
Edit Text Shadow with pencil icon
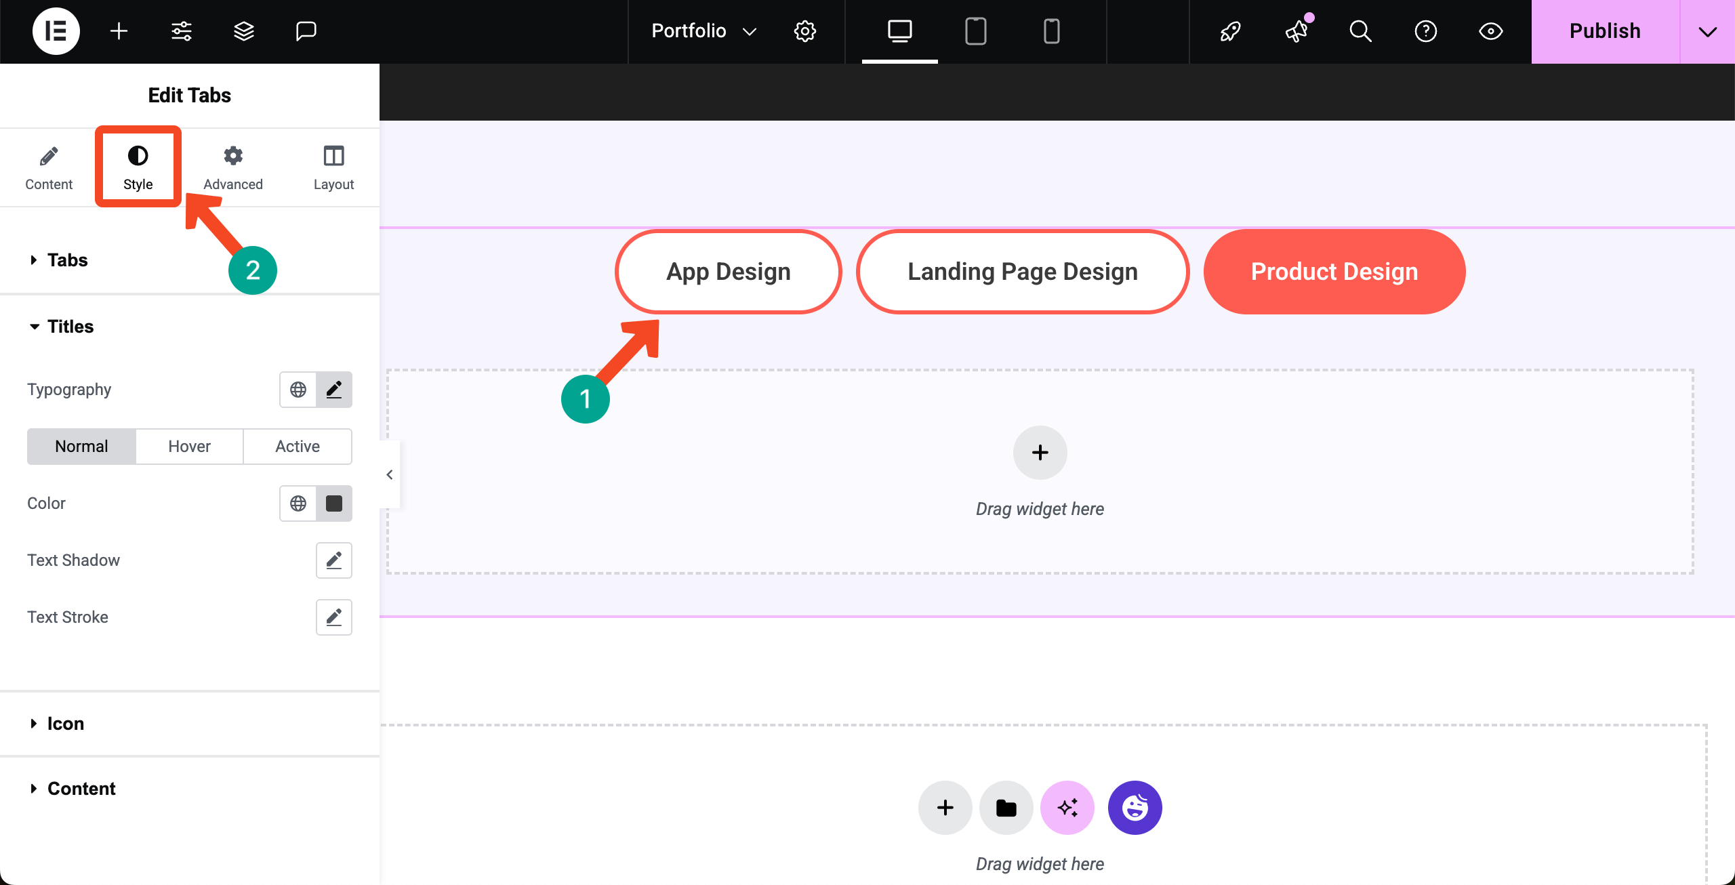coord(334,560)
